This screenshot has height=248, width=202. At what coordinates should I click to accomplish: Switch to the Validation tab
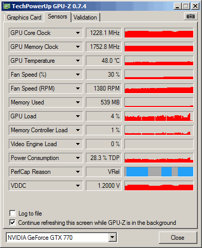point(85,17)
